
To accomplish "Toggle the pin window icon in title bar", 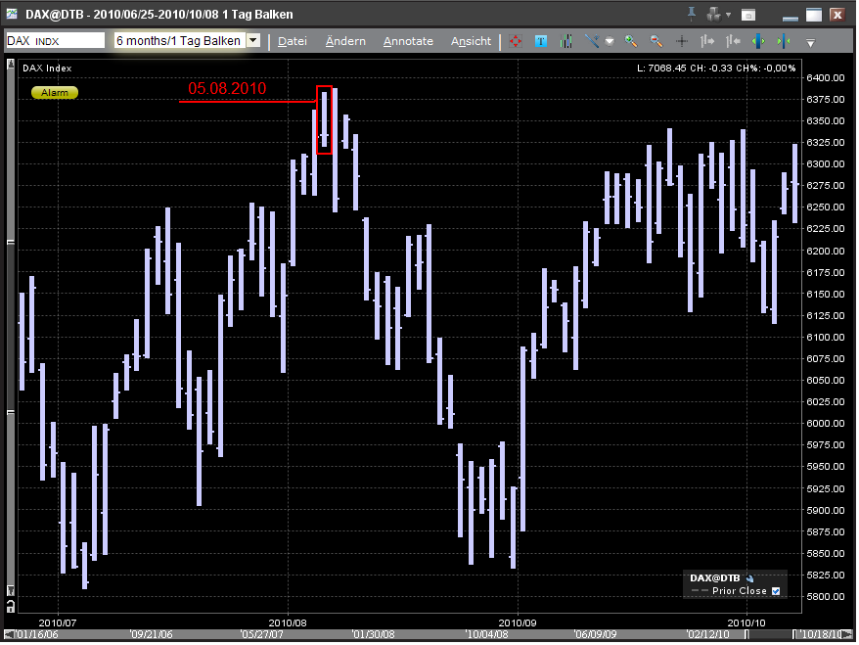I will tap(693, 14).
